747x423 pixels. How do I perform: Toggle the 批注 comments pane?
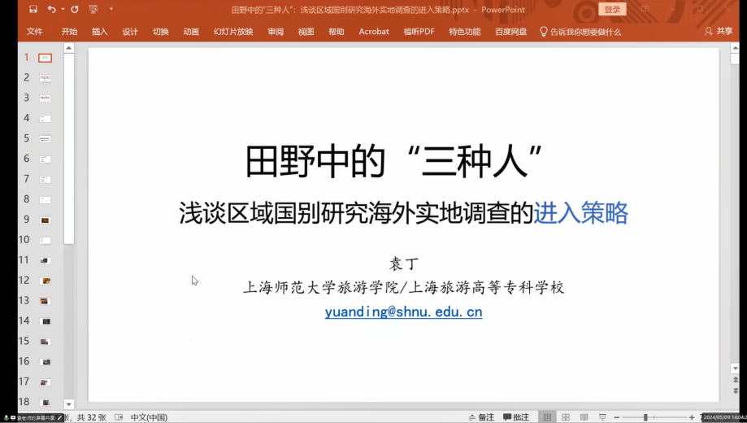point(516,417)
